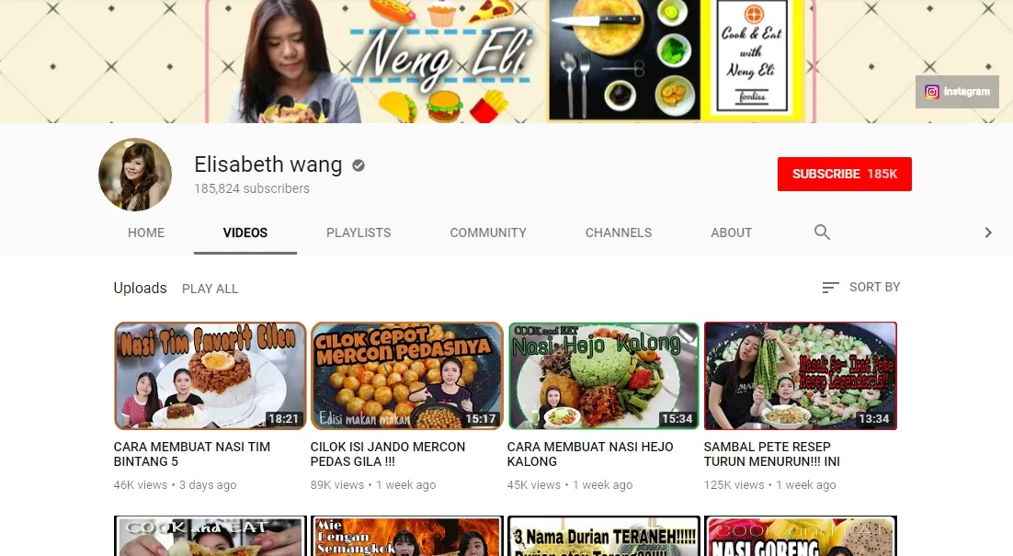The width and height of the screenshot is (1013, 556).
Task: Click the Elisabeth wang profile avatar
Action: (135, 175)
